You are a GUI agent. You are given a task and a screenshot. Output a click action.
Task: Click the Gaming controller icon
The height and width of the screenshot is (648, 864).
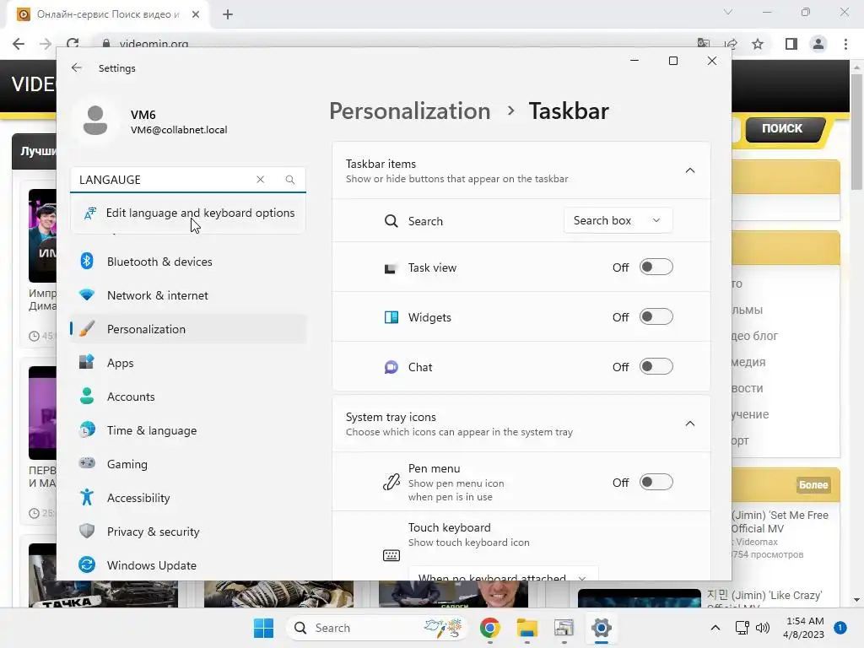pos(87,463)
